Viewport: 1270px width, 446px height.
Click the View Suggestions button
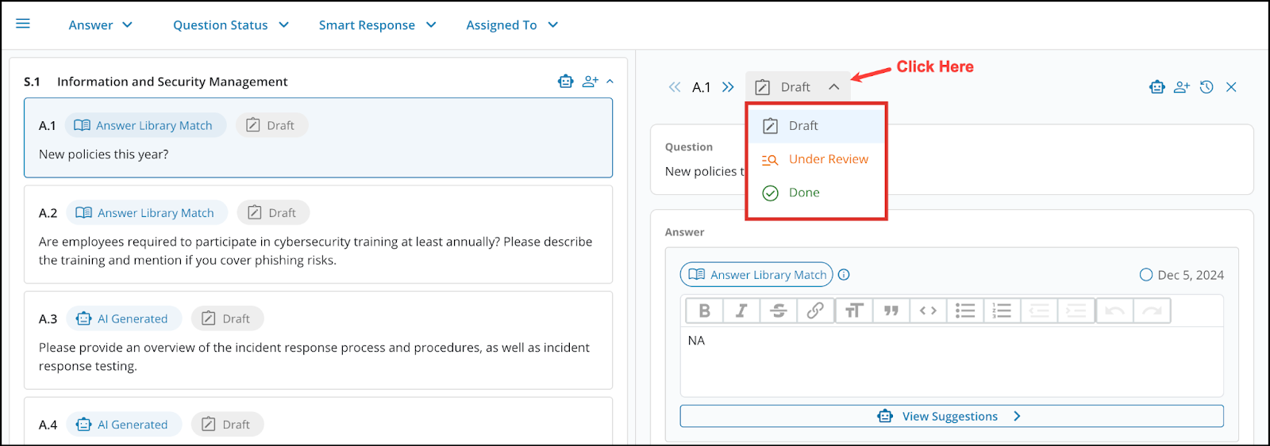[x=951, y=416]
